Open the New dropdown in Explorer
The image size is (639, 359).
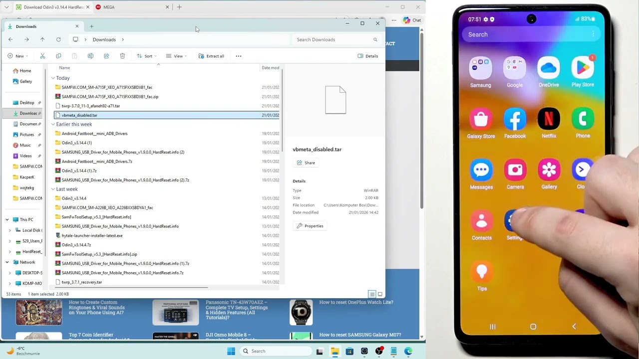(17, 56)
